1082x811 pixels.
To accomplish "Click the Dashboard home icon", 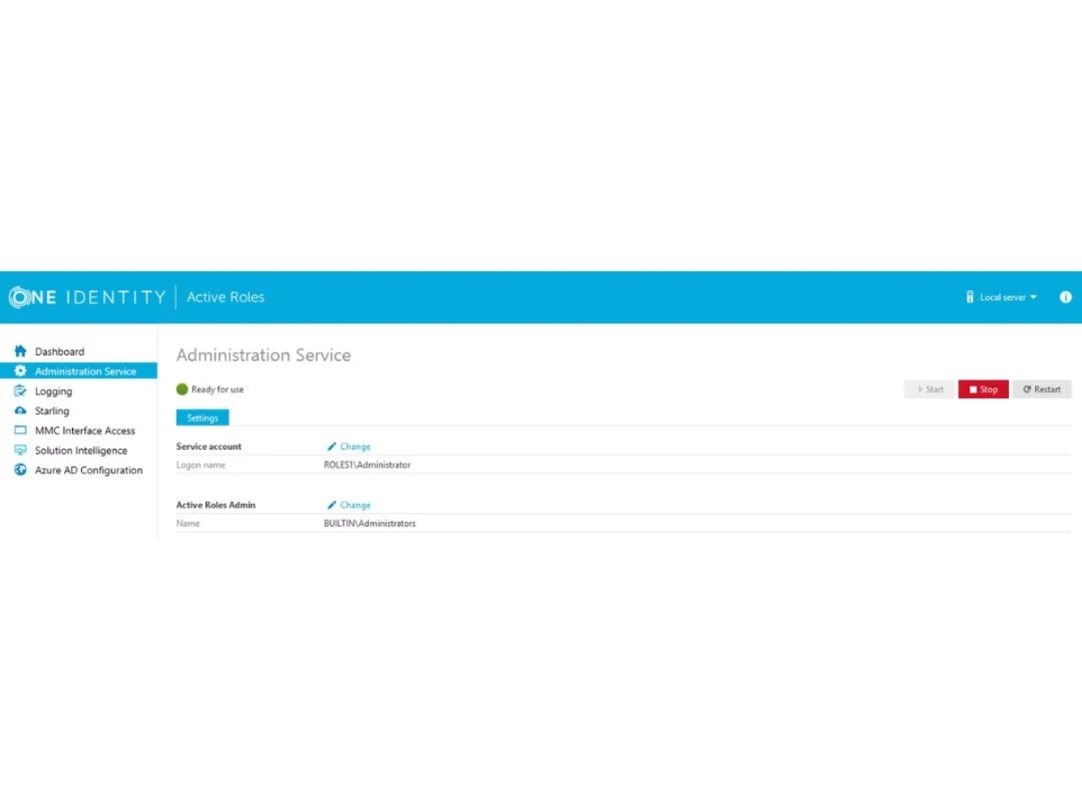I will [21, 351].
